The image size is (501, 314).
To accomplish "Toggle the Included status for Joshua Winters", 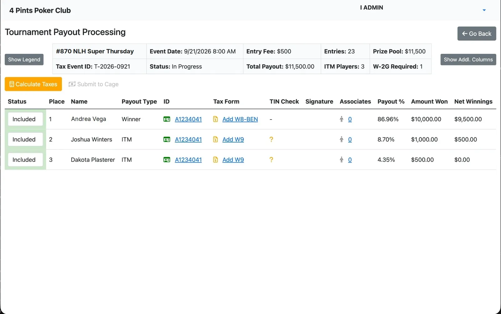I will (x=25, y=140).
